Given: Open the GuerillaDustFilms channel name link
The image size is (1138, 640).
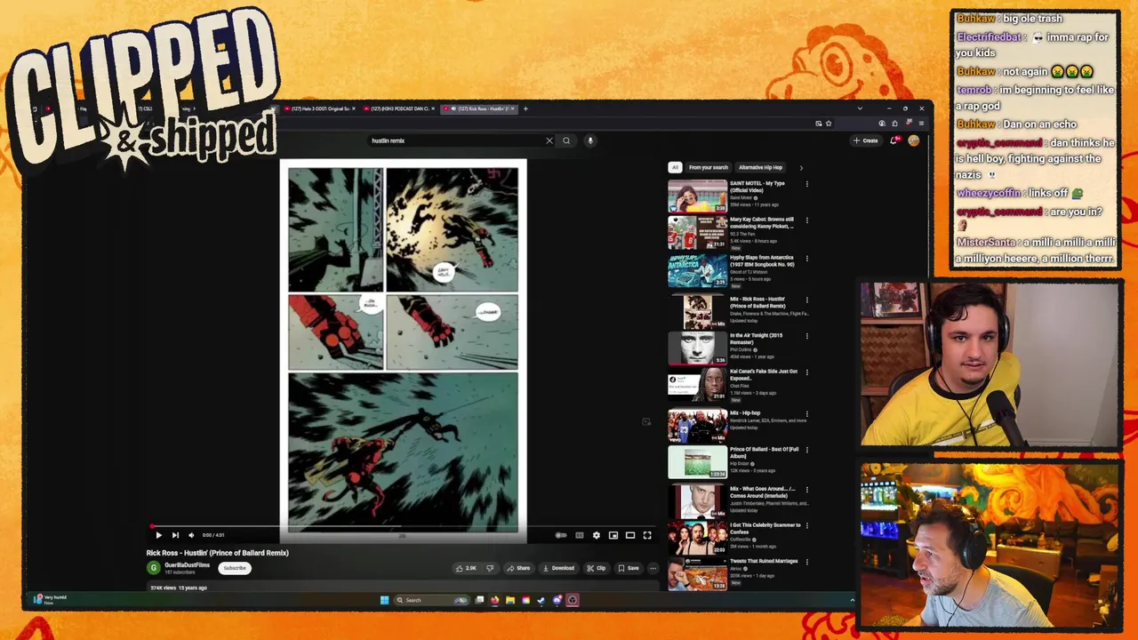Looking at the screenshot, I should point(187,565).
